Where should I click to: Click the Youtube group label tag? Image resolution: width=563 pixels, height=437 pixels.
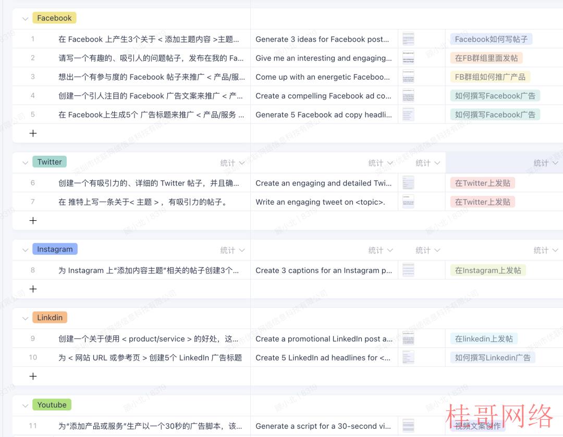(52, 405)
